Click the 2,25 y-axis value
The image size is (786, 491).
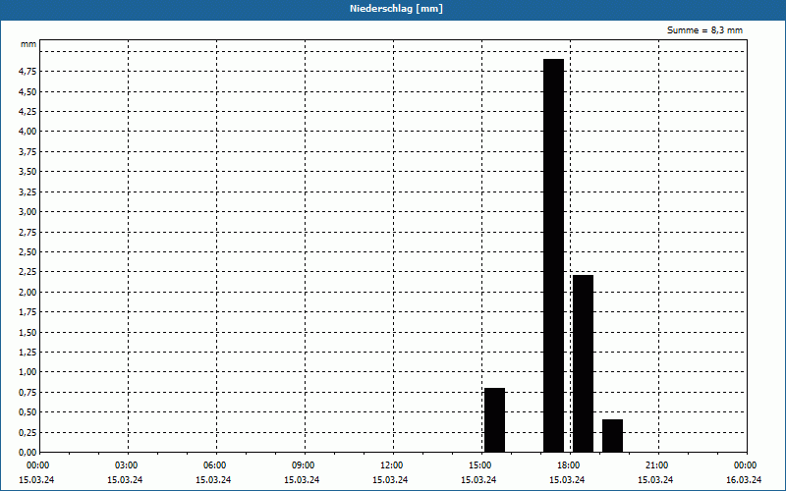click(x=28, y=272)
